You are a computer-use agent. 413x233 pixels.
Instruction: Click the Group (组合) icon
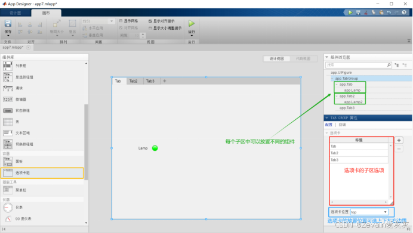pos(72,24)
